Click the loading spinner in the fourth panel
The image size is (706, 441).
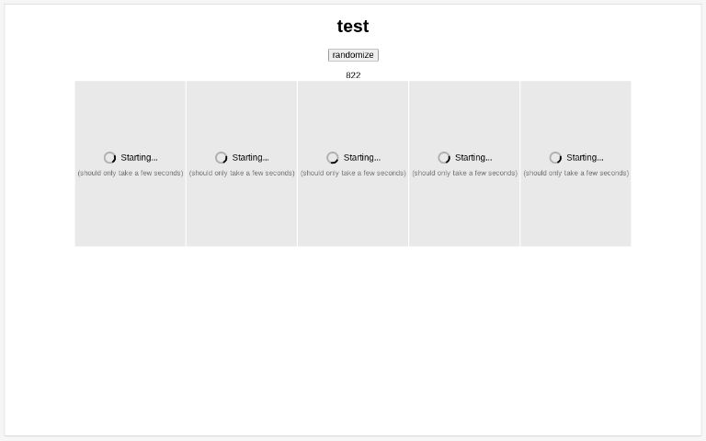(x=444, y=158)
